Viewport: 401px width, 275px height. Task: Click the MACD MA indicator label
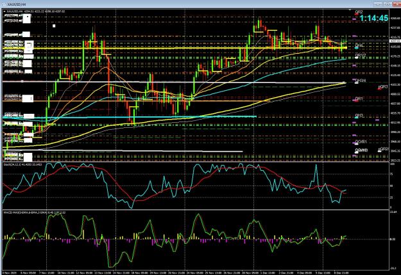click(35, 212)
